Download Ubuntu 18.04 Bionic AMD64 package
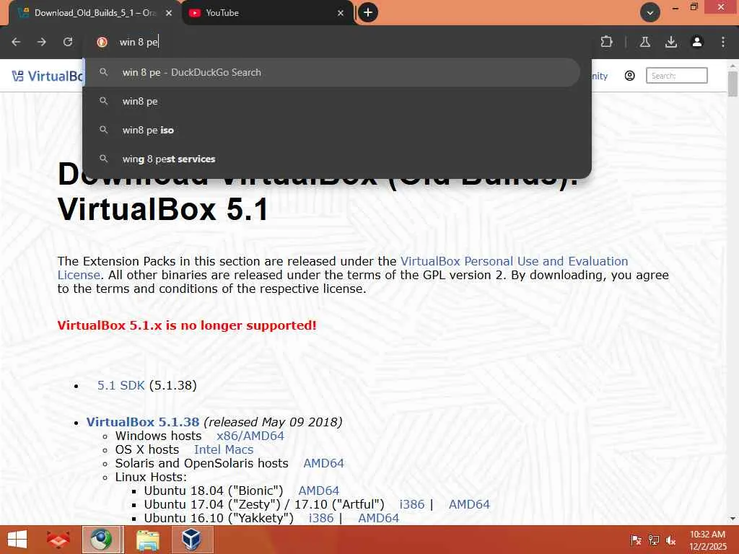Screen dimensions: 739x554 coord(318,491)
